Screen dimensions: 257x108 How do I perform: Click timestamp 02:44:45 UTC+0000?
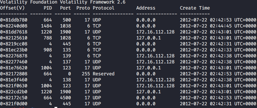click(x=233, y=26)
